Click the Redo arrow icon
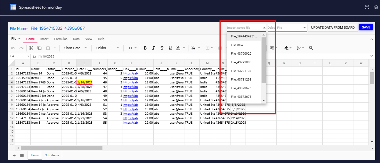 (21, 48)
